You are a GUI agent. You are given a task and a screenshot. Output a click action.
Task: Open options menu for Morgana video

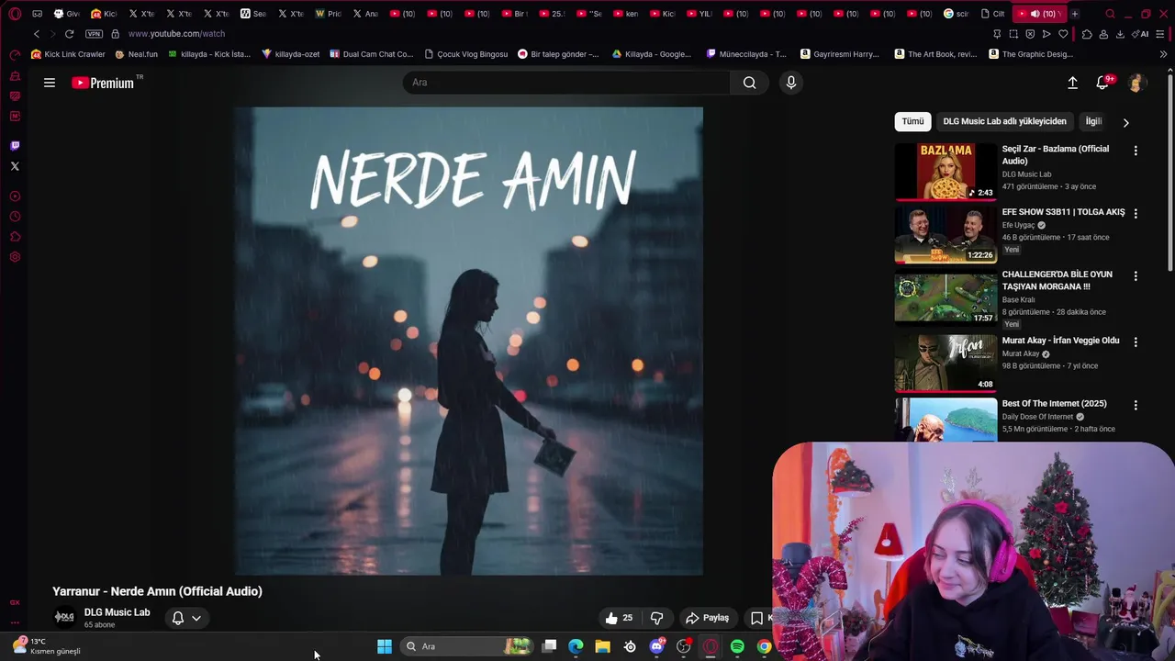pyautogui.click(x=1136, y=275)
